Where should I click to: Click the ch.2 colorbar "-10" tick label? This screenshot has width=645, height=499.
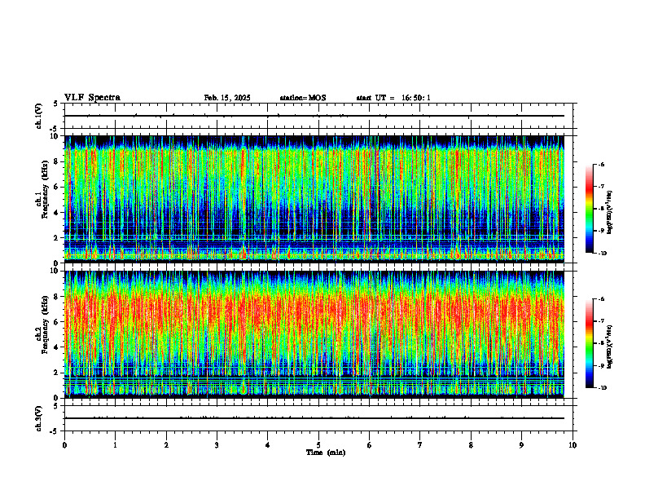click(602, 388)
